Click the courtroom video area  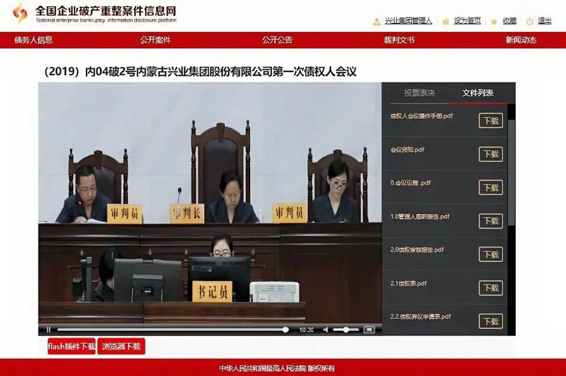(x=210, y=202)
